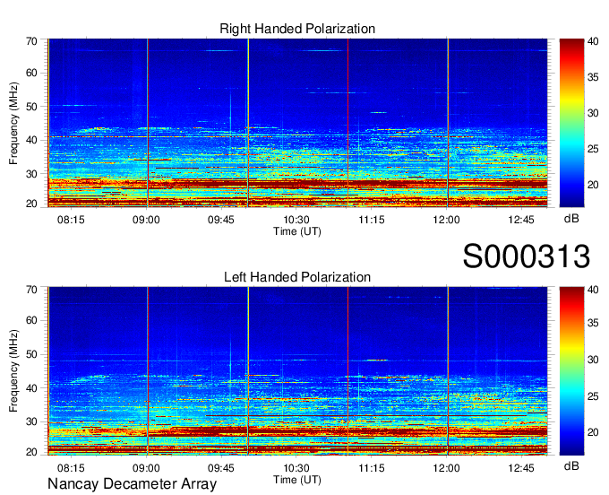Image resolution: width=609 pixels, height=495 pixels.
Task: Click 'Time (UT)' under the Left Handed plot
Action: click(297, 480)
